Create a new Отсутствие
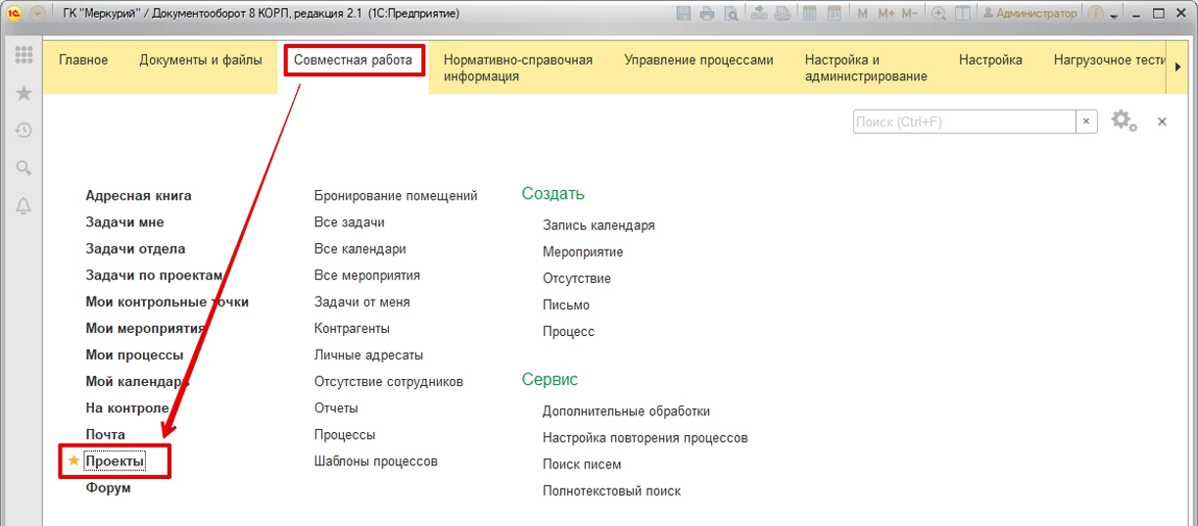Image resolution: width=1198 pixels, height=526 pixels. (x=577, y=278)
